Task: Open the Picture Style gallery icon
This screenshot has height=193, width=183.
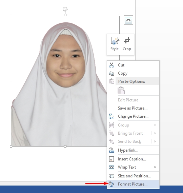Action: click(115, 40)
